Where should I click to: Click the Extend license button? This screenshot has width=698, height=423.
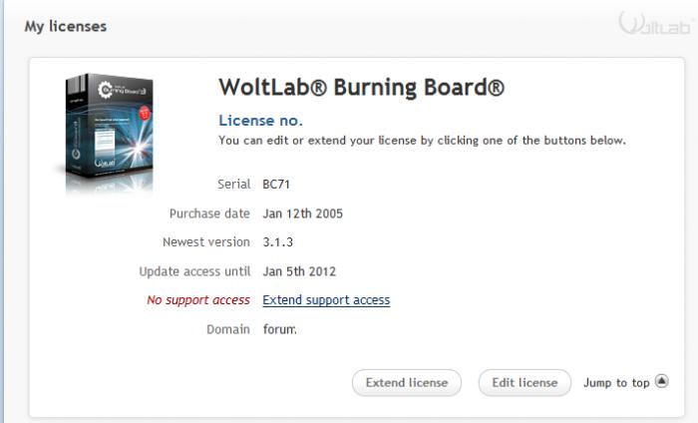point(407,382)
